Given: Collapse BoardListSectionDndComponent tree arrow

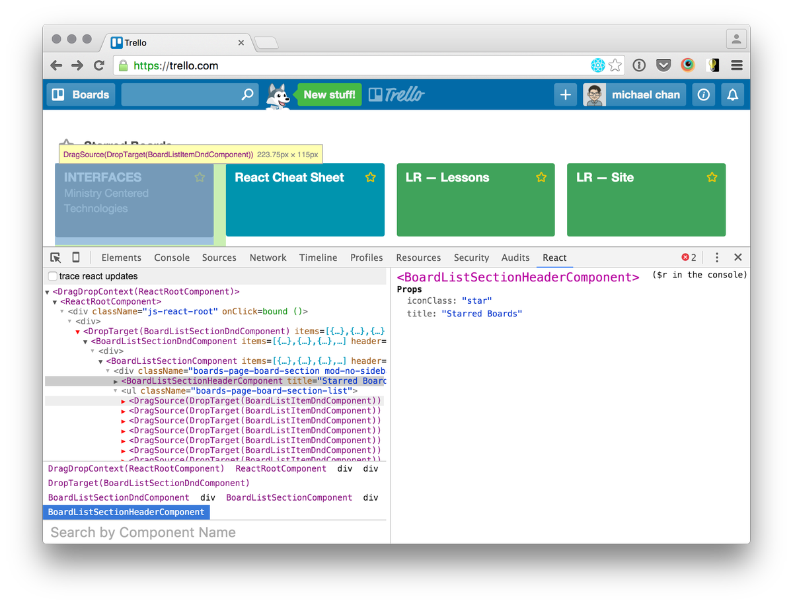Looking at the screenshot, I should point(86,341).
